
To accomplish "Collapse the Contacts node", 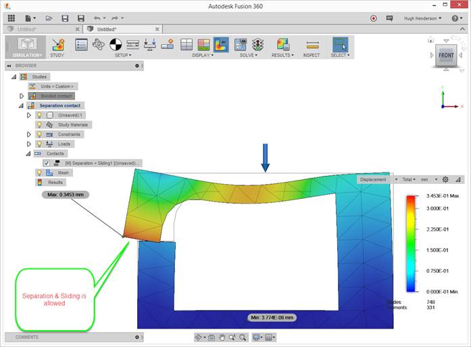I will [28, 154].
